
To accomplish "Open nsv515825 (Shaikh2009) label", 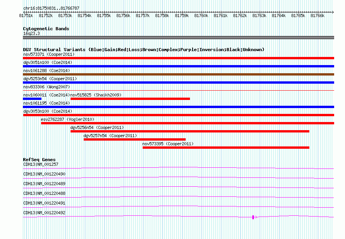I will [96, 95].
